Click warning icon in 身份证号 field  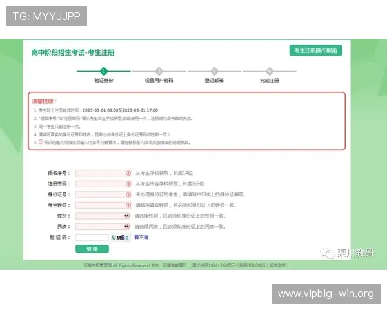[128, 194]
